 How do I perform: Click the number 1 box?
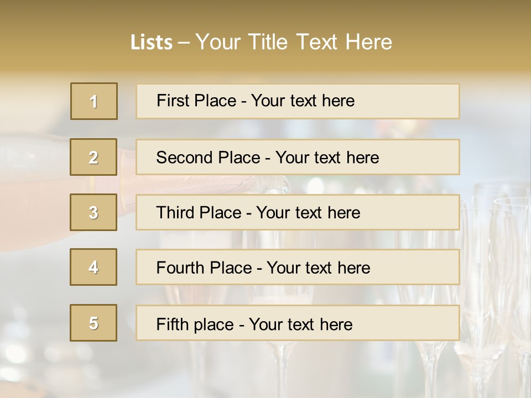[x=94, y=101]
